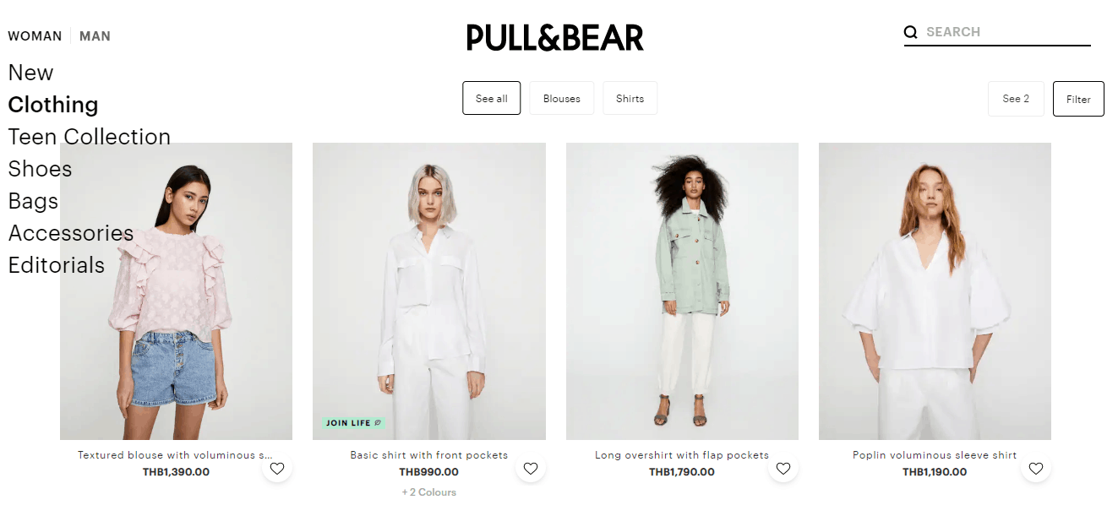The width and height of the screenshot is (1118, 516).
Task: Filter products by Shirts
Action: click(x=630, y=98)
